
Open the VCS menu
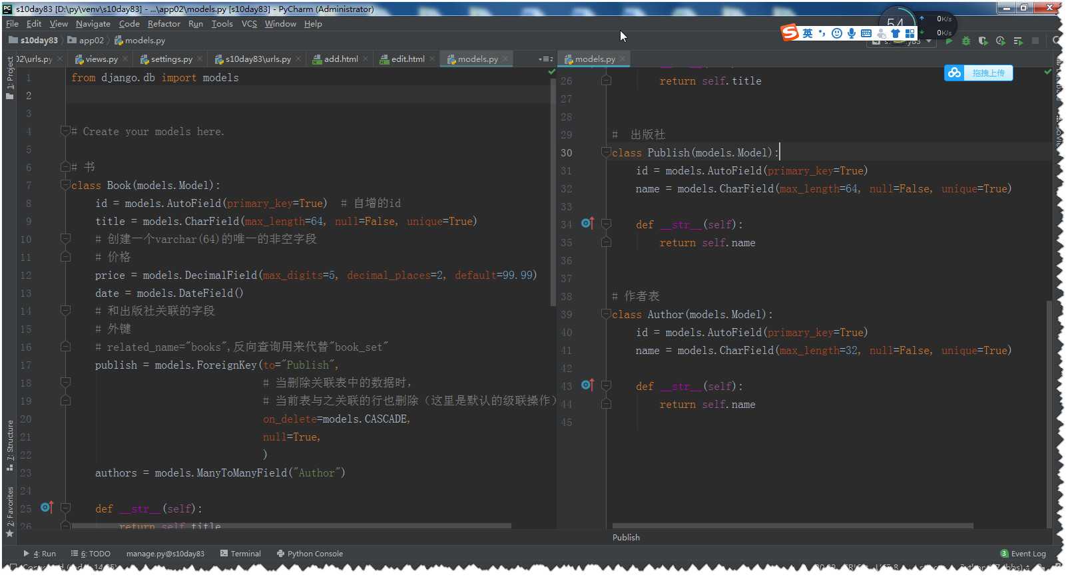(x=249, y=24)
